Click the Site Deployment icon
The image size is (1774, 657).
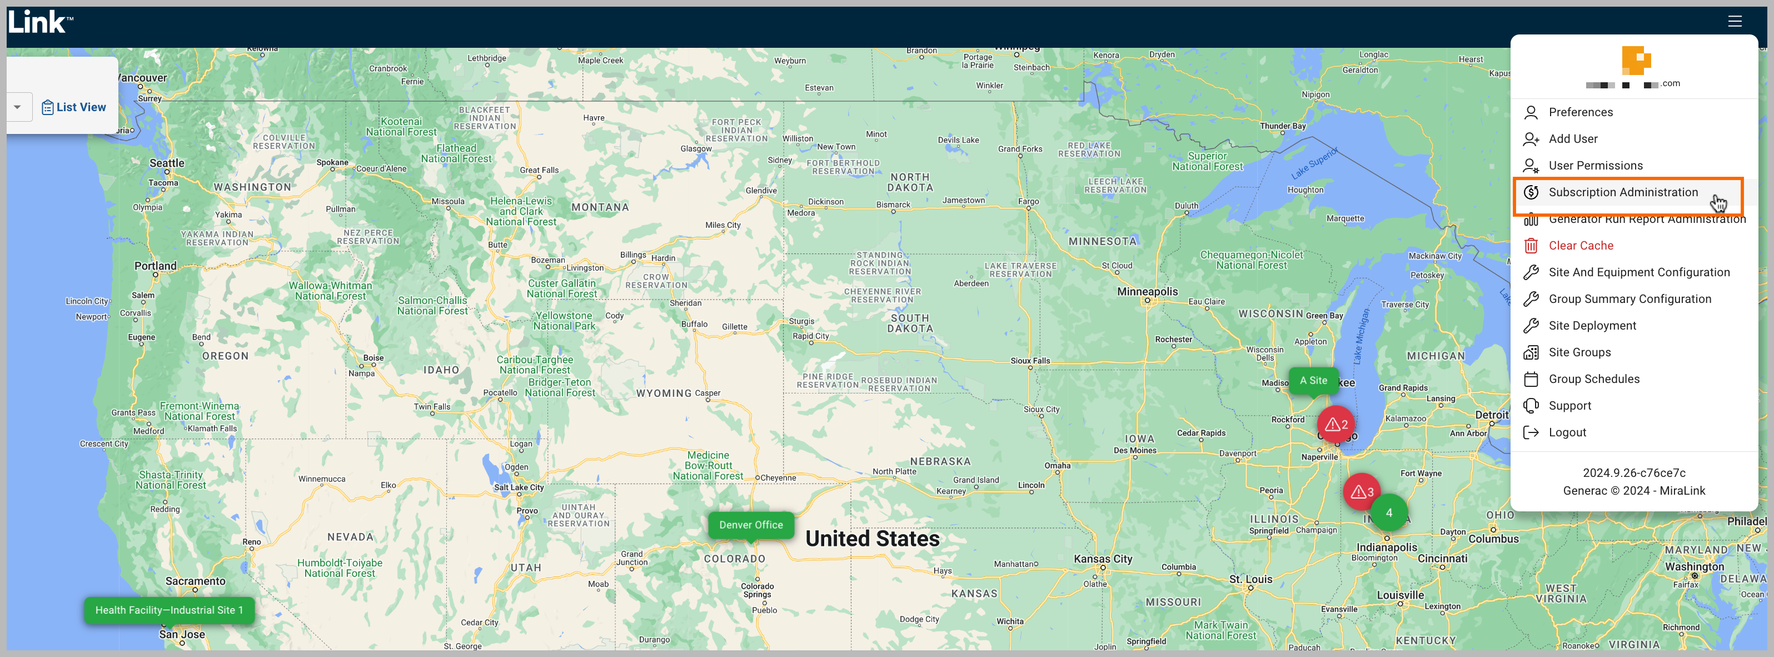(x=1534, y=326)
